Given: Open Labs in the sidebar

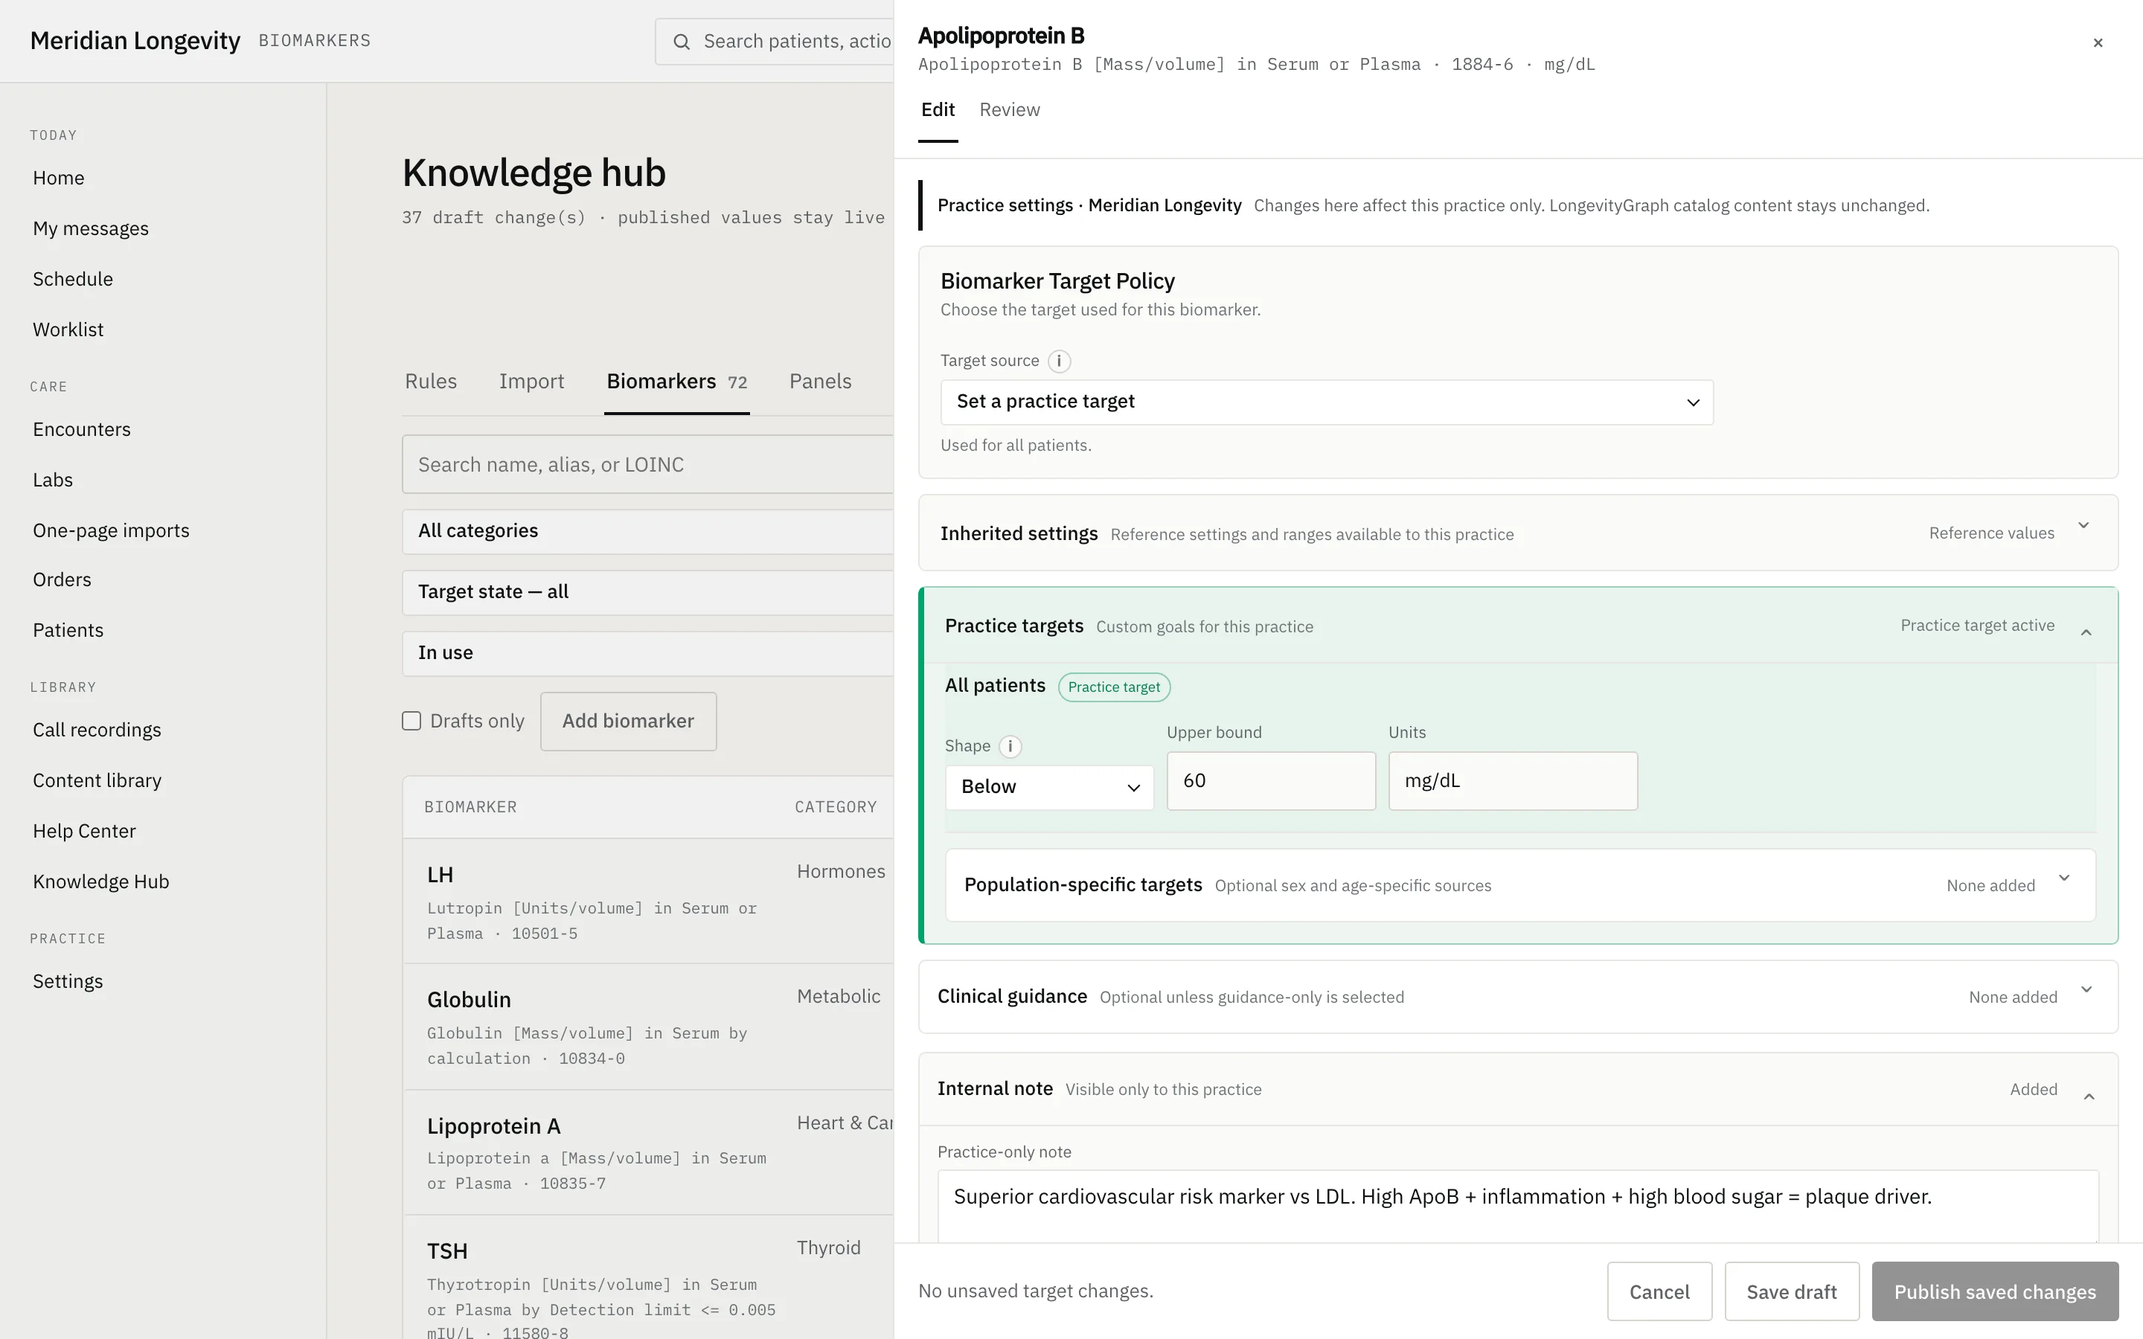Looking at the screenshot, I should click(53, 480).
